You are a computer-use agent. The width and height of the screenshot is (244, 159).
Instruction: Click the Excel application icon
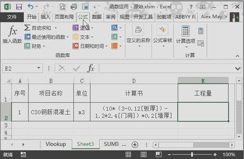[8, 7]
